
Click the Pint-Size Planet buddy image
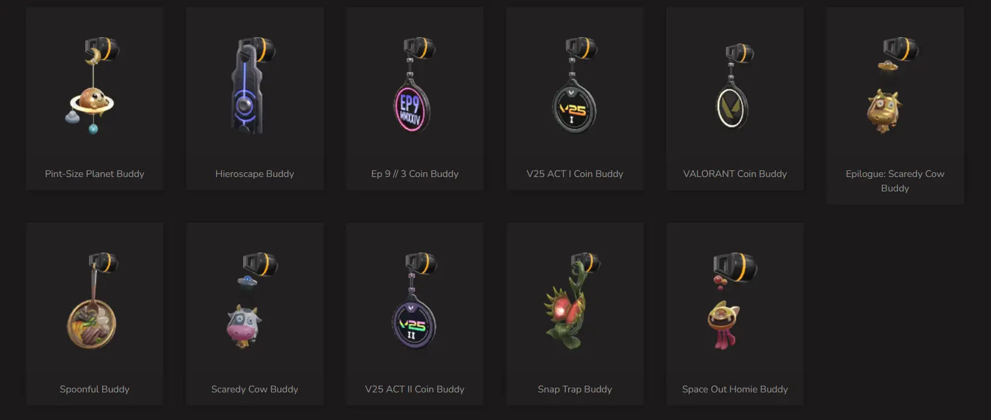coord(93,85)
